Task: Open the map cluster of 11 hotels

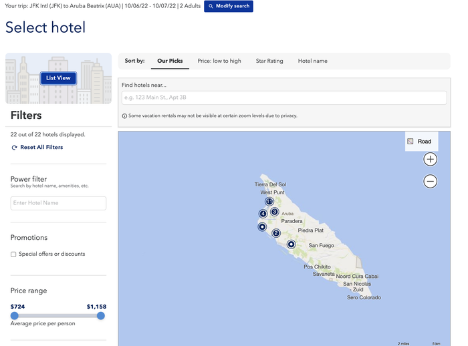Action: pos(269,202)
